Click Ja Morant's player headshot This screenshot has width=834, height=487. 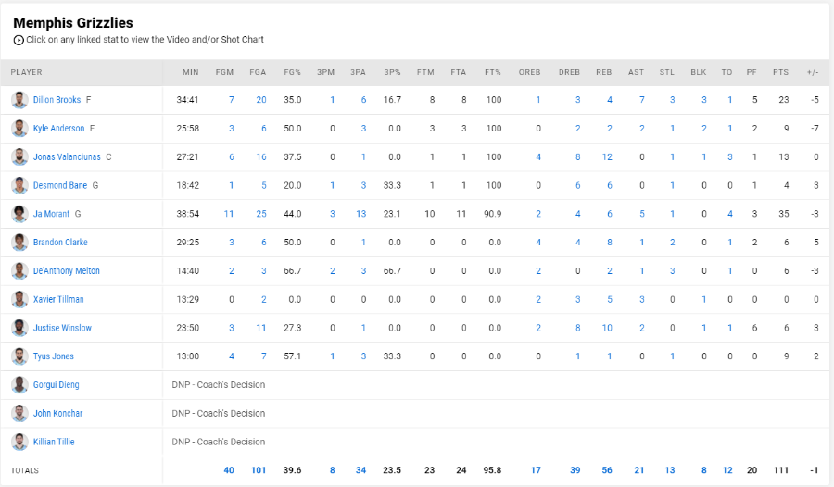click(19, 214)
